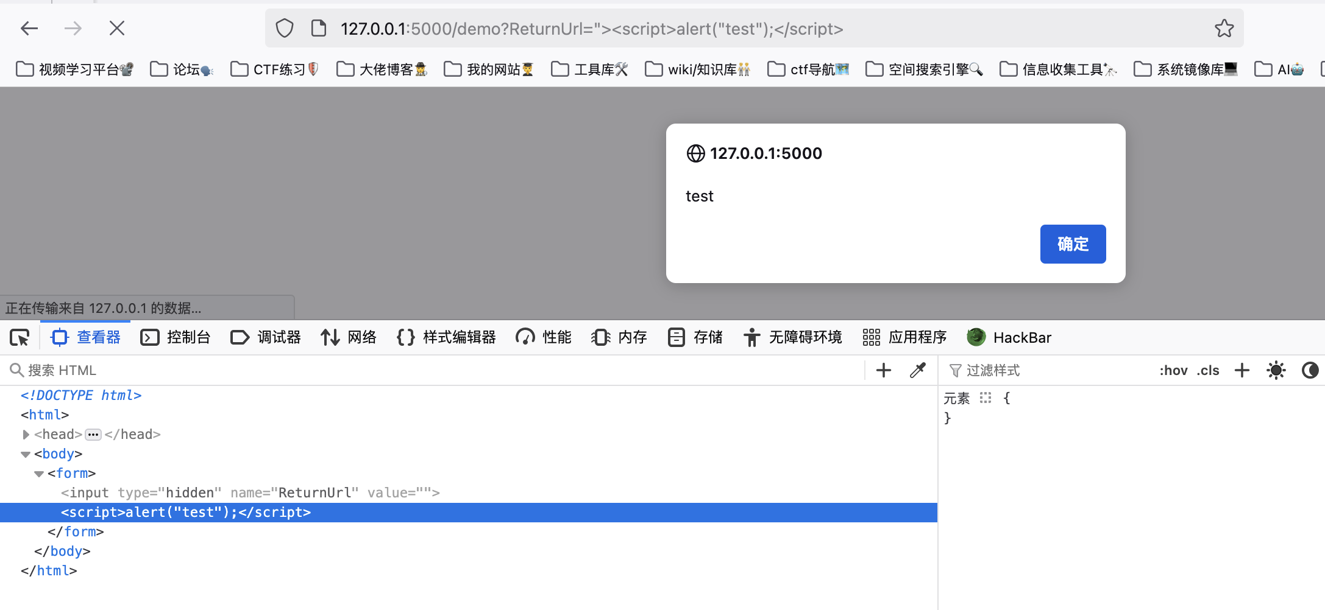The height and width of the screenshot is (610, 1325).
Task: Click the element picker icon in DevTools
Action: tap(20, 337)
